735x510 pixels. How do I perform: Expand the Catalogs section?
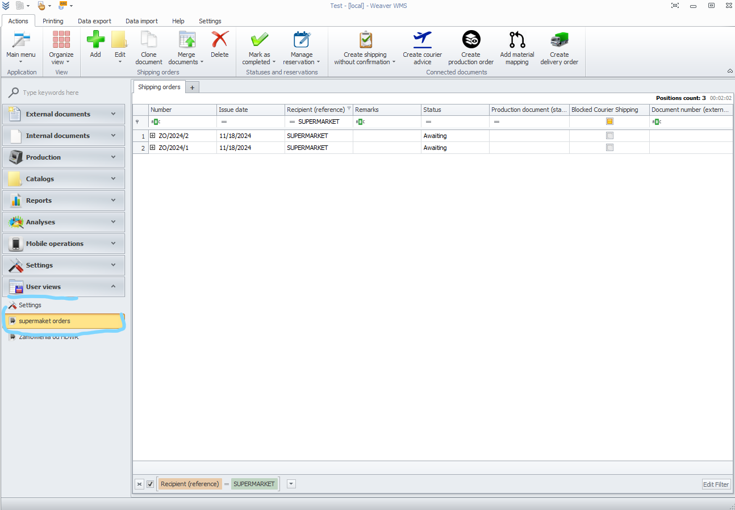click(x=64, y=179)
